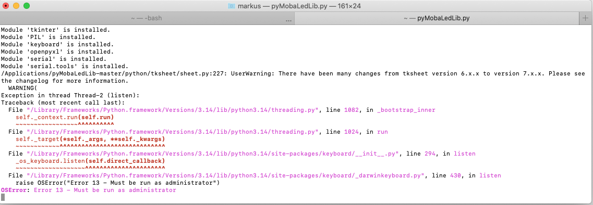
Task: Click the keyboard/_darwinkeyboard.py file path
Action: coord(225,176)
